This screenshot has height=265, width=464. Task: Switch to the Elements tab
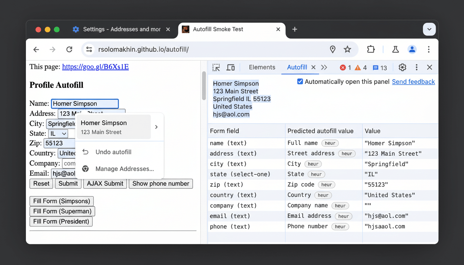click(262, 67)
